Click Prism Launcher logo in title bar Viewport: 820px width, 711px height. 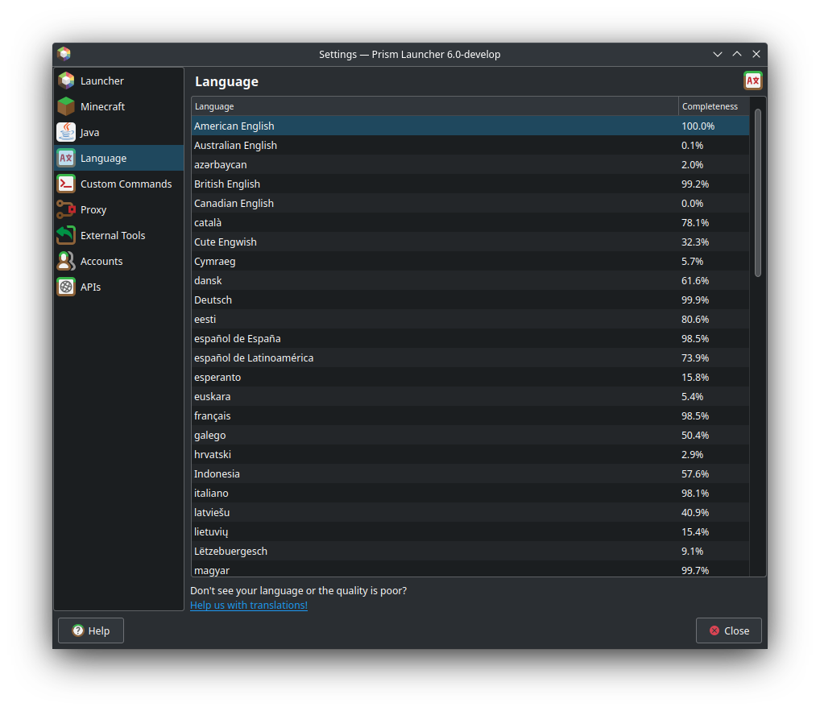[x=64, y=54]
